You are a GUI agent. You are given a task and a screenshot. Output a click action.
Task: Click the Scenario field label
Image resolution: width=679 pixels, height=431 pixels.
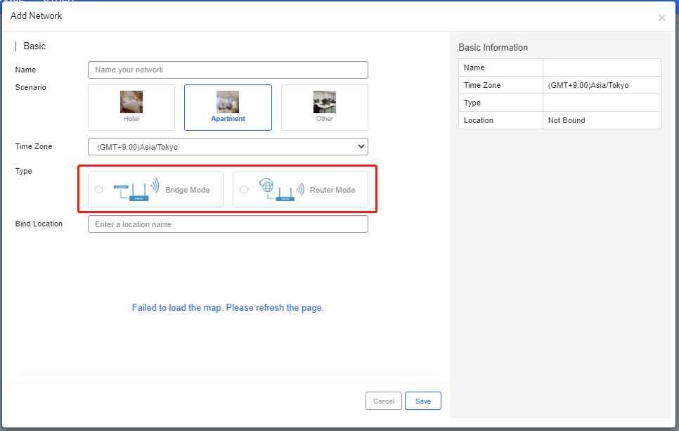tap(30, 87)
